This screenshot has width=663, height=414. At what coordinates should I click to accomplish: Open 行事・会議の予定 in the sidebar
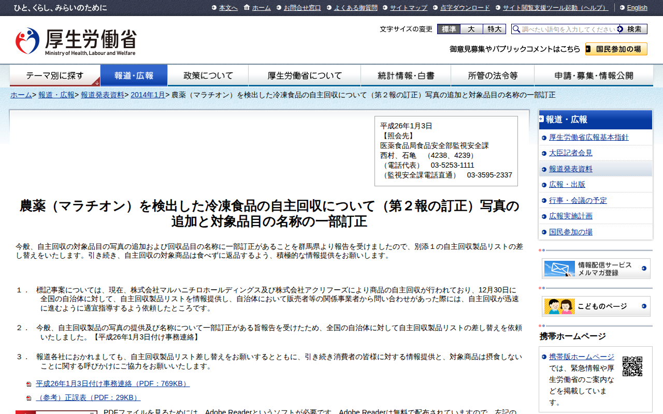[578, 200]
